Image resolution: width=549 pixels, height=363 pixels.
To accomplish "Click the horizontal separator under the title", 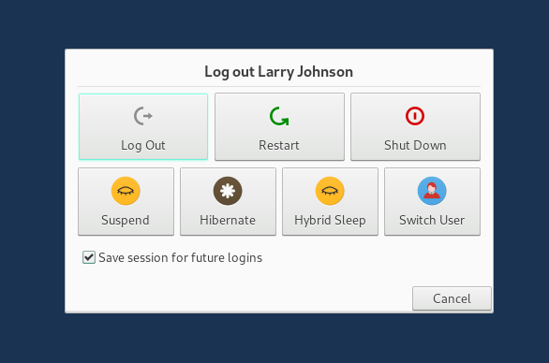I will pyautogui.click(x=279, y=86).
